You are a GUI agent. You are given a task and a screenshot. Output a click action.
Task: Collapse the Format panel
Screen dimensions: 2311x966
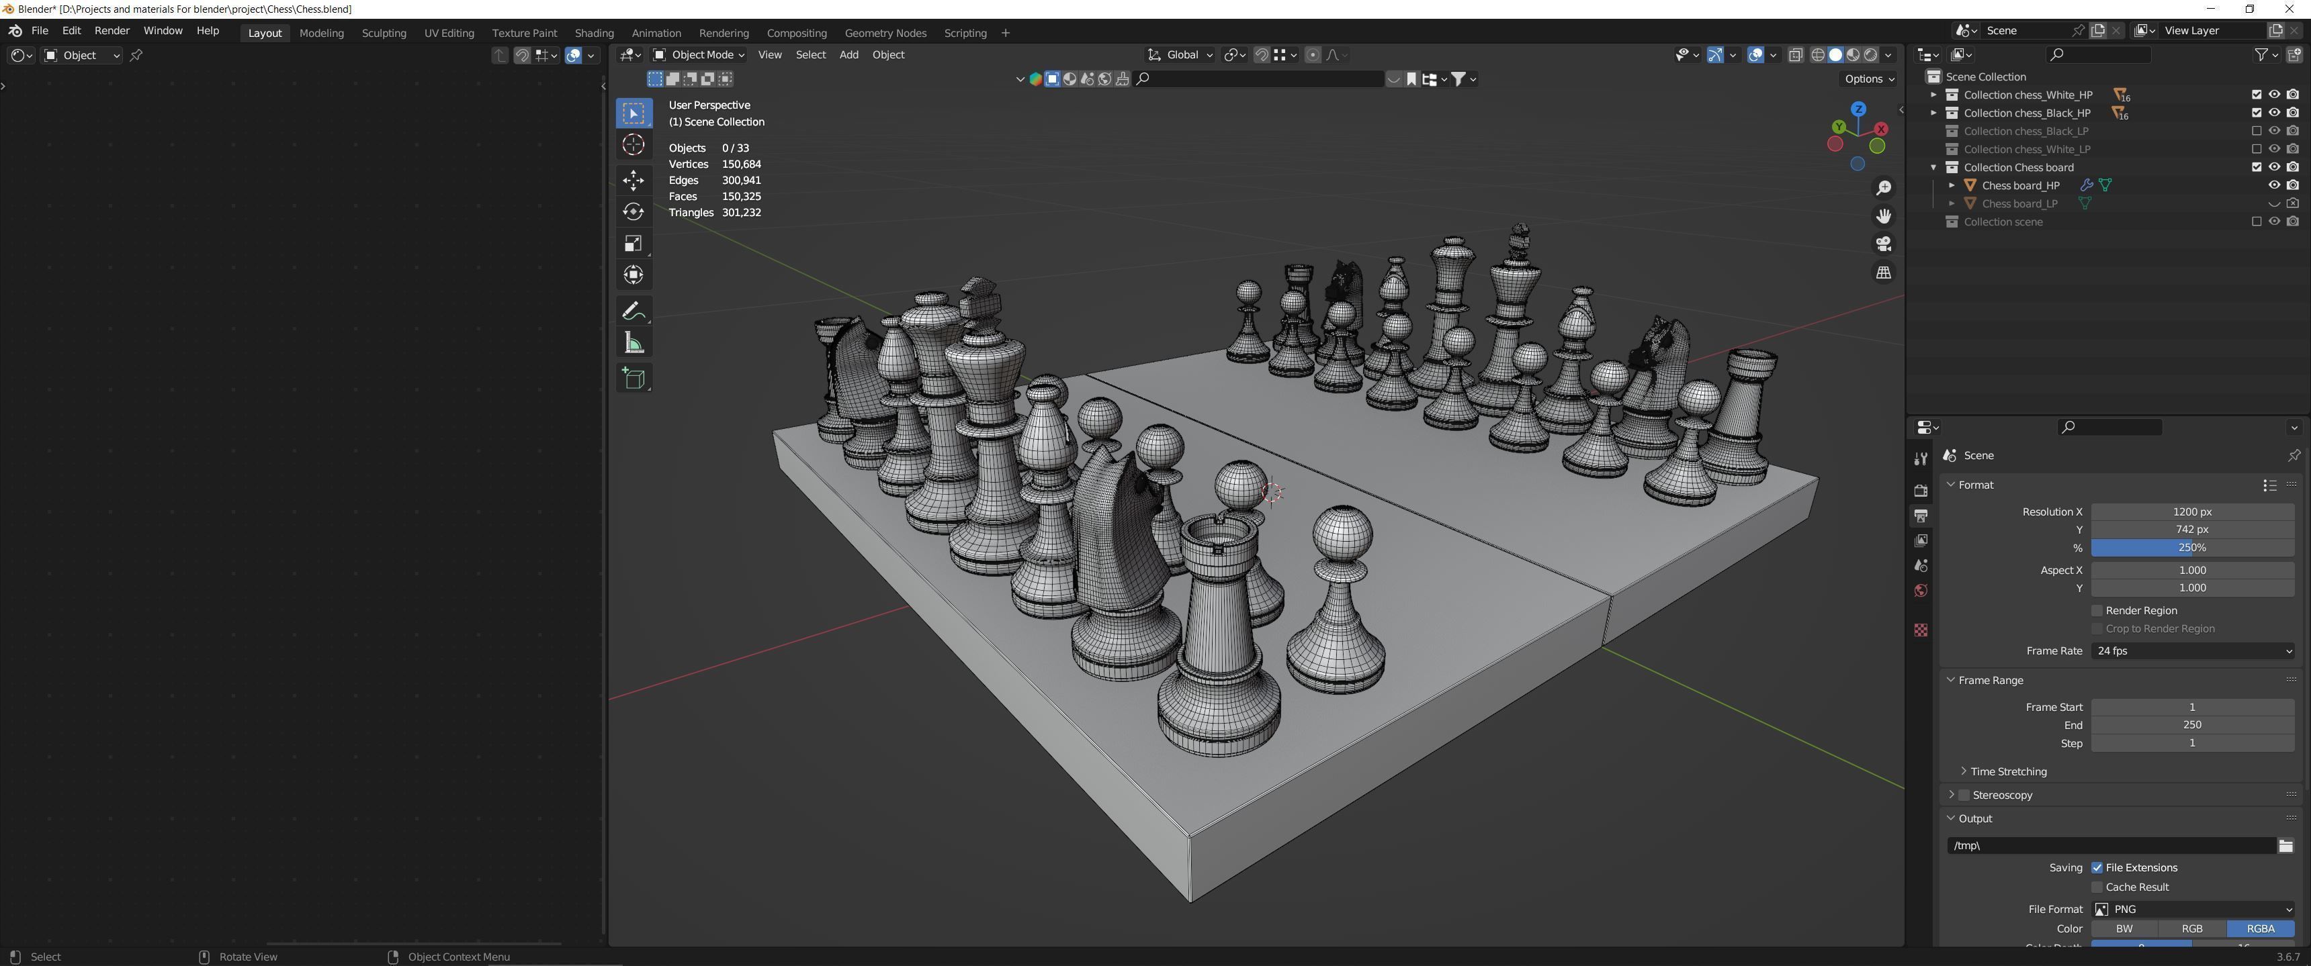(1950, 485)
